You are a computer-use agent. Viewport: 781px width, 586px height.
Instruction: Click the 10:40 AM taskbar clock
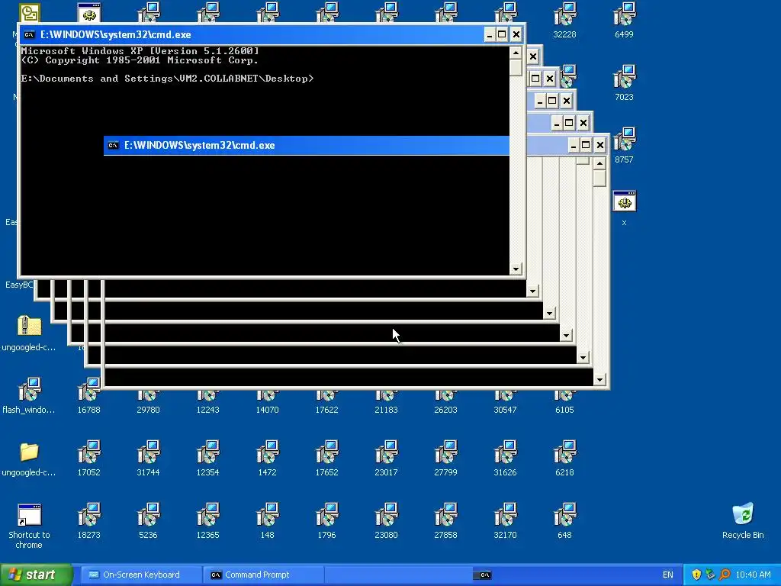pyautogui.click(x=753, y=575)
